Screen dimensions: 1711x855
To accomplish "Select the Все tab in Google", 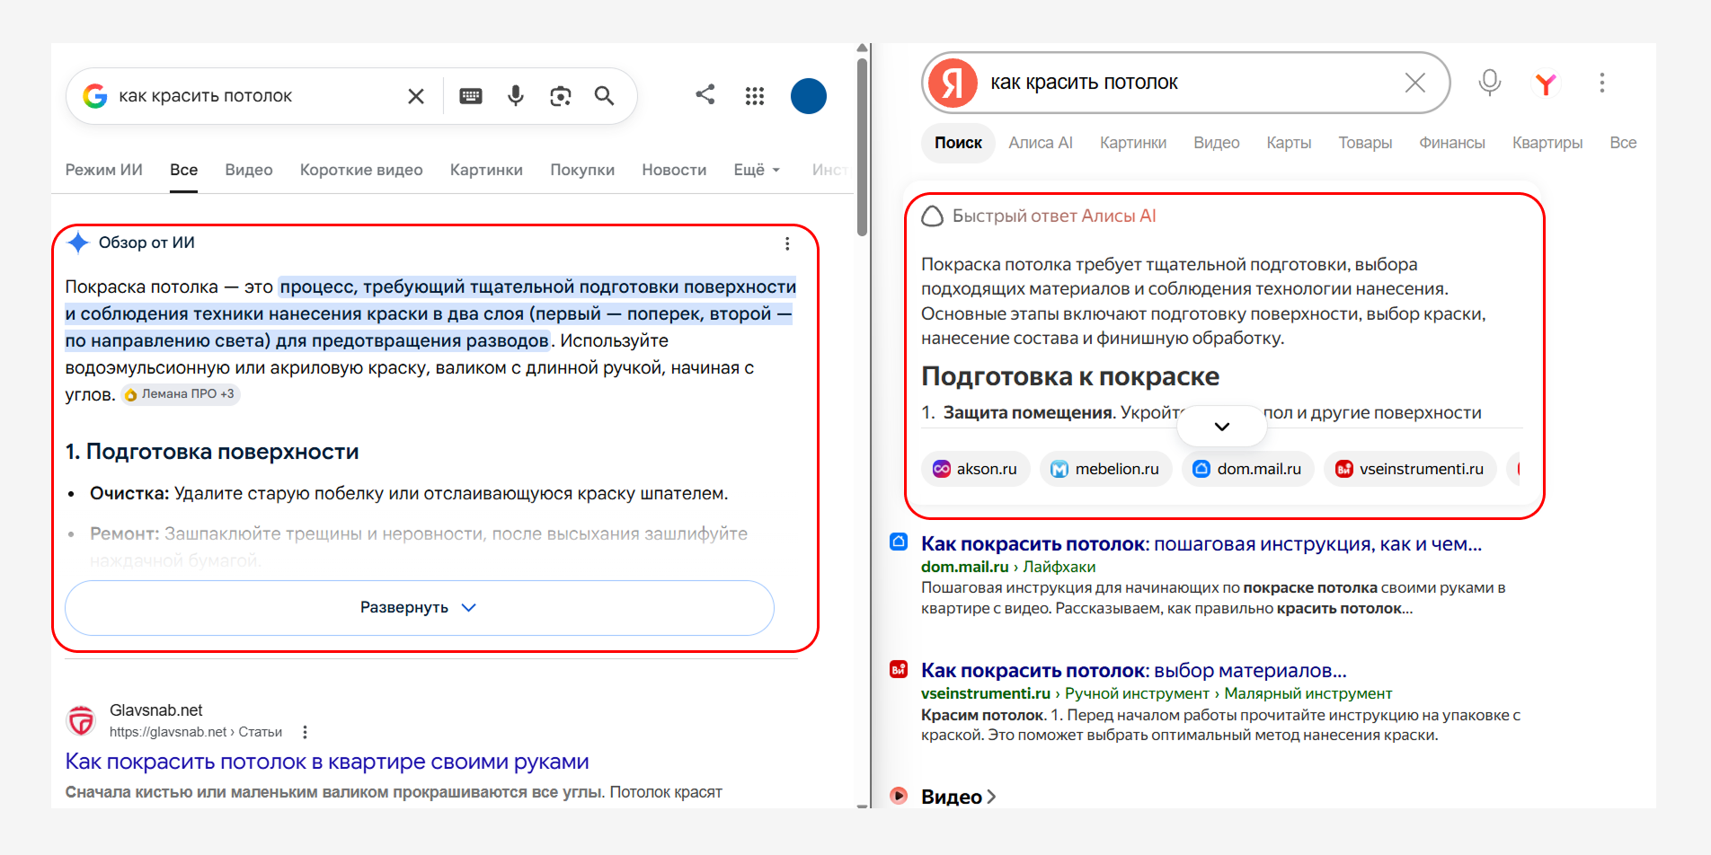I will (184, 170).
